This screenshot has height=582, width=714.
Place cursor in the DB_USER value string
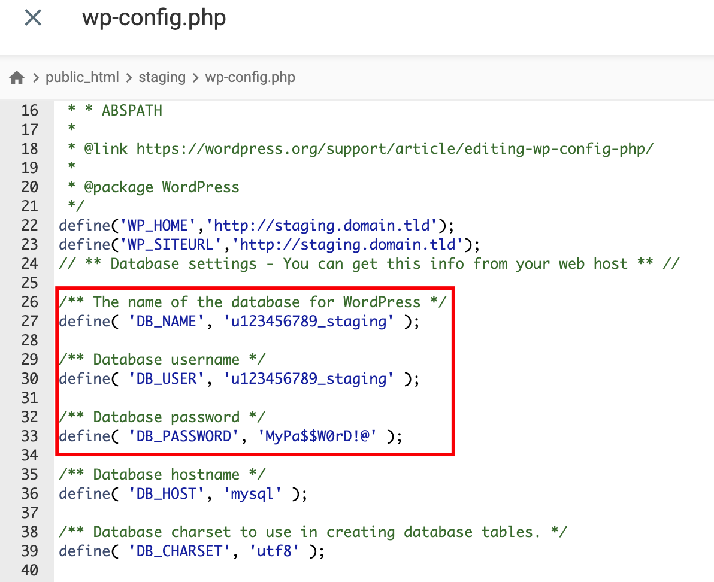click(x=308, y=379)
